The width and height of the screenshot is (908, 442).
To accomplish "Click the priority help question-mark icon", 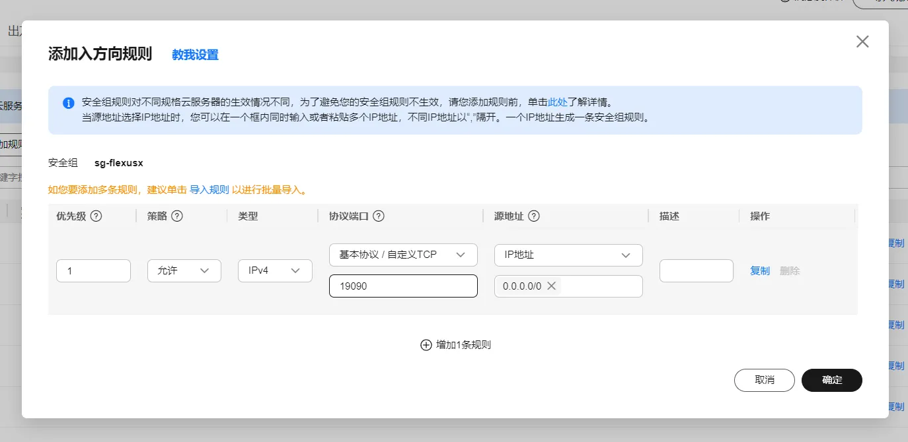I will click(x=96, y=216).
